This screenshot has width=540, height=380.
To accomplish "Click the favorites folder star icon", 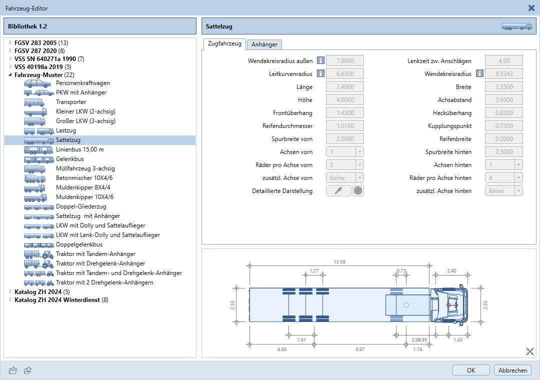I will [28, 370].
